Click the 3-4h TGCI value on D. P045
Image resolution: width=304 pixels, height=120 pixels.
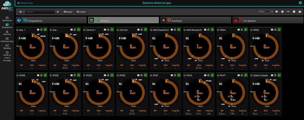click(x=198, y=114)
